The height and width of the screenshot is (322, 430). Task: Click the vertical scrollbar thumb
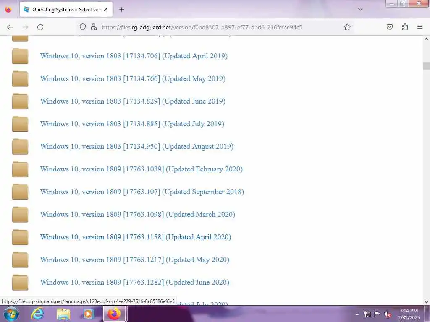pyautogui.click(x=426, y=66)
